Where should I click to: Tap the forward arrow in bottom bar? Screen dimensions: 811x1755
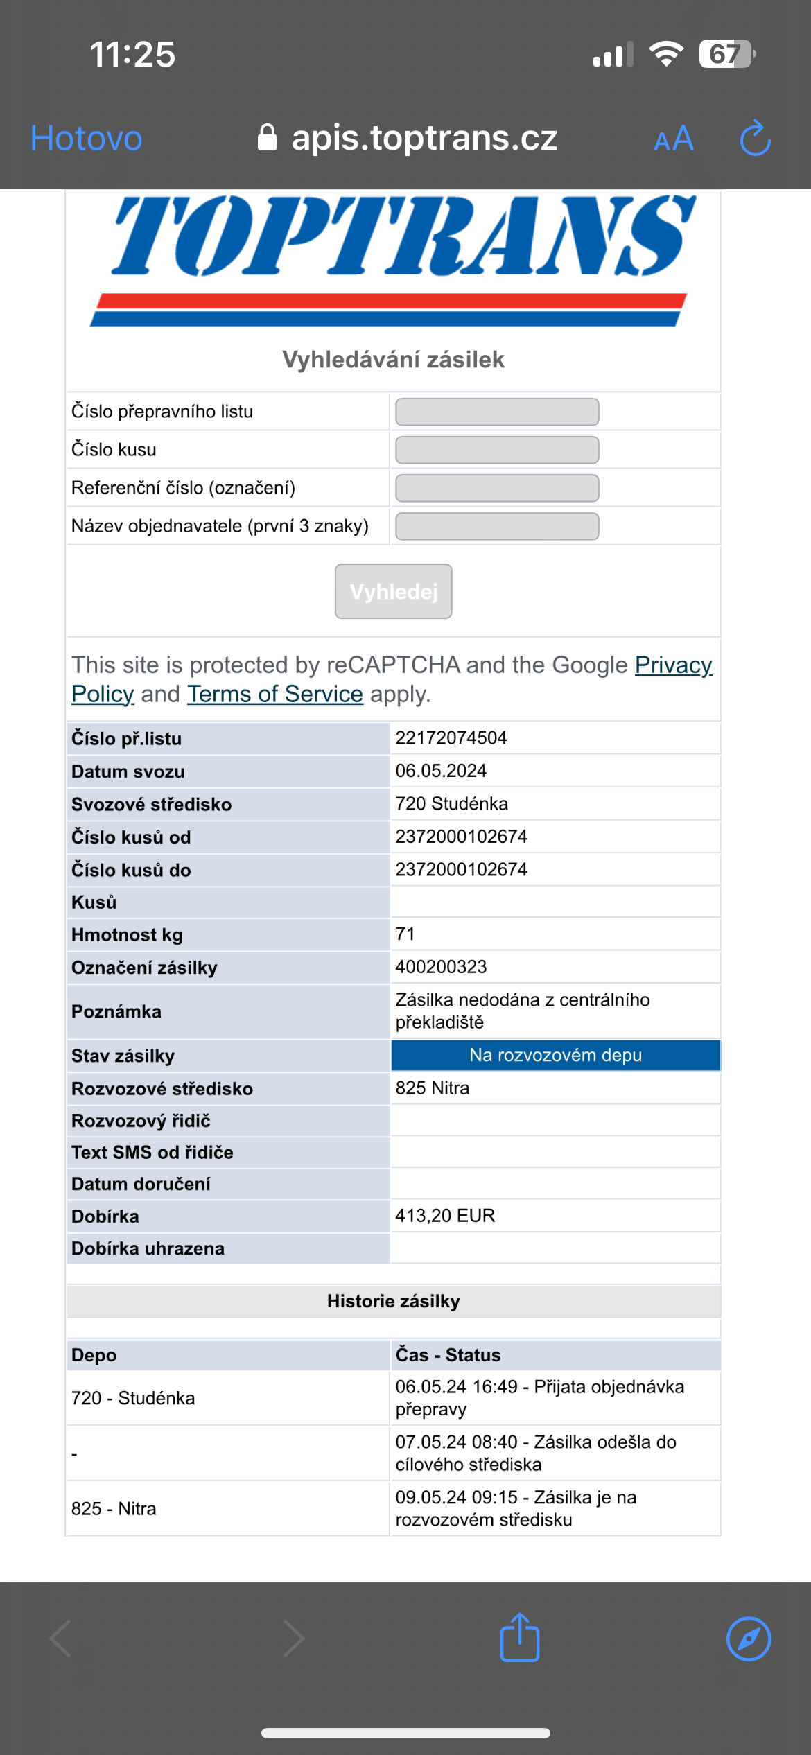pos(294,1639)
